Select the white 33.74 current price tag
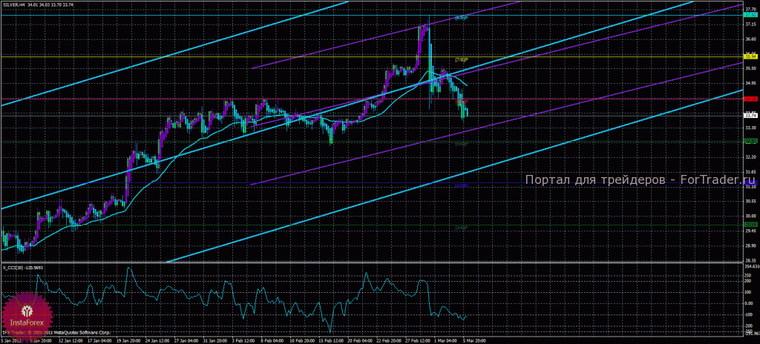The image size is (760, 344). [x=751, y=116]
